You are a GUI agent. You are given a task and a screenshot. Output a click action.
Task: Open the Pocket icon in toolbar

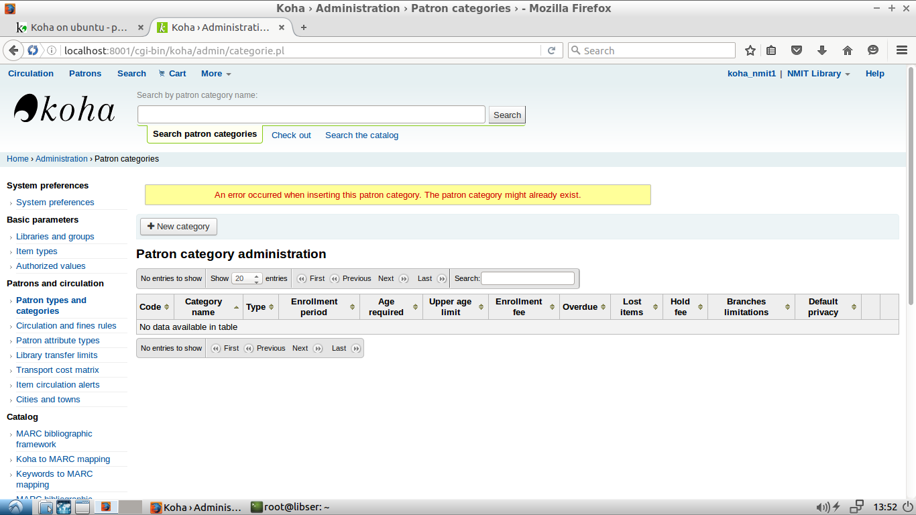pyautogui.click(x=797, y=50)
